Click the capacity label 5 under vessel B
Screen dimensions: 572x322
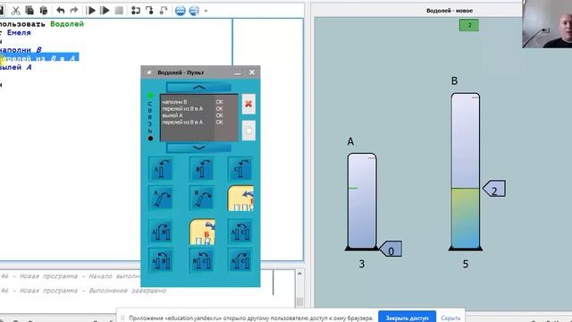pyautogui.click(x=466, y=264)
